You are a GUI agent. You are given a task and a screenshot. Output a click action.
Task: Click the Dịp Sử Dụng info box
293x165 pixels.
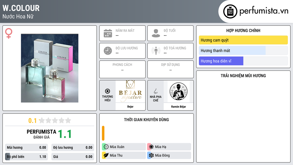point(171,69)
